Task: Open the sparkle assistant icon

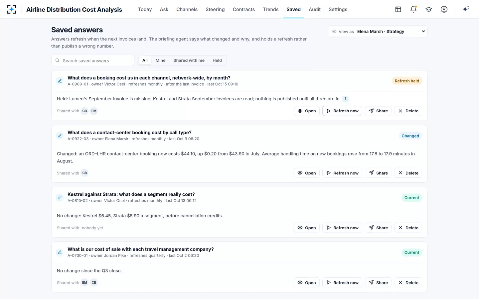Action: click(x=466, y=9)
